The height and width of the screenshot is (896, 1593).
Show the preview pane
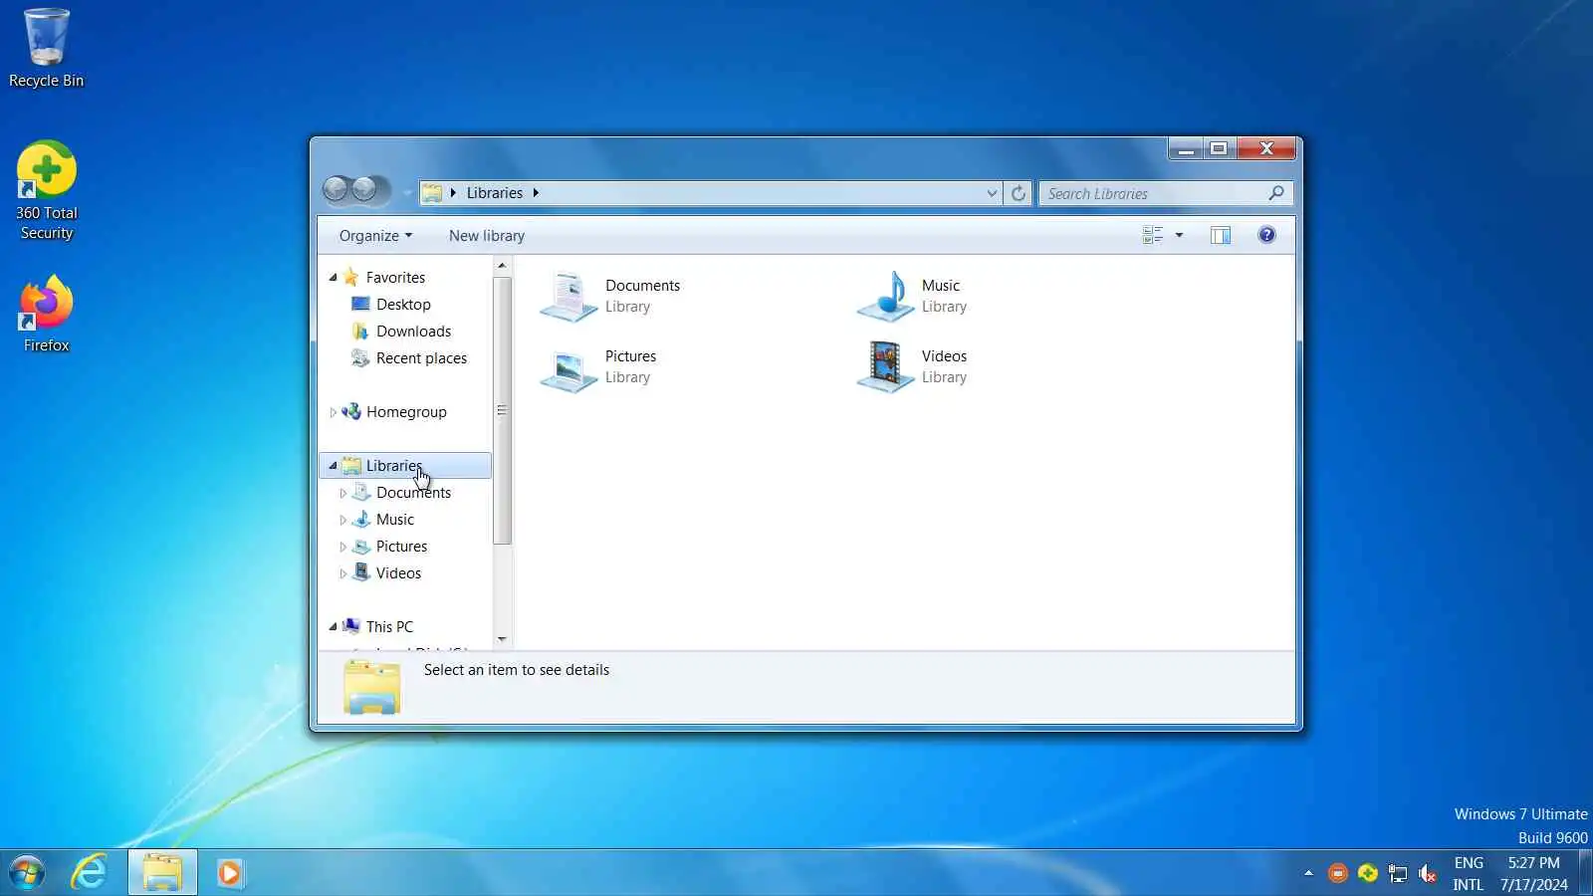[1221, 235]
